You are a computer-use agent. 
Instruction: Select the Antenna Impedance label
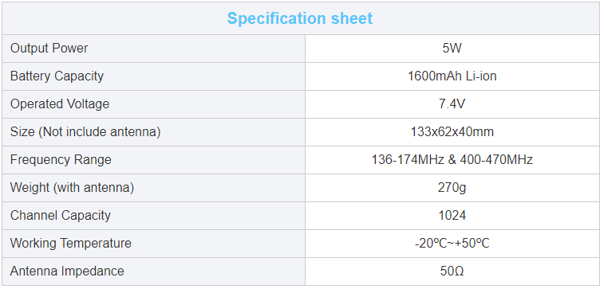67,271
